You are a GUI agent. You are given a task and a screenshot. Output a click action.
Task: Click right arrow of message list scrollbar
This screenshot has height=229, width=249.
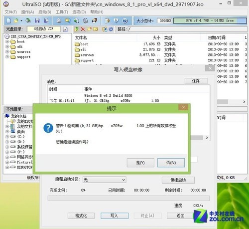click(207, 138)
